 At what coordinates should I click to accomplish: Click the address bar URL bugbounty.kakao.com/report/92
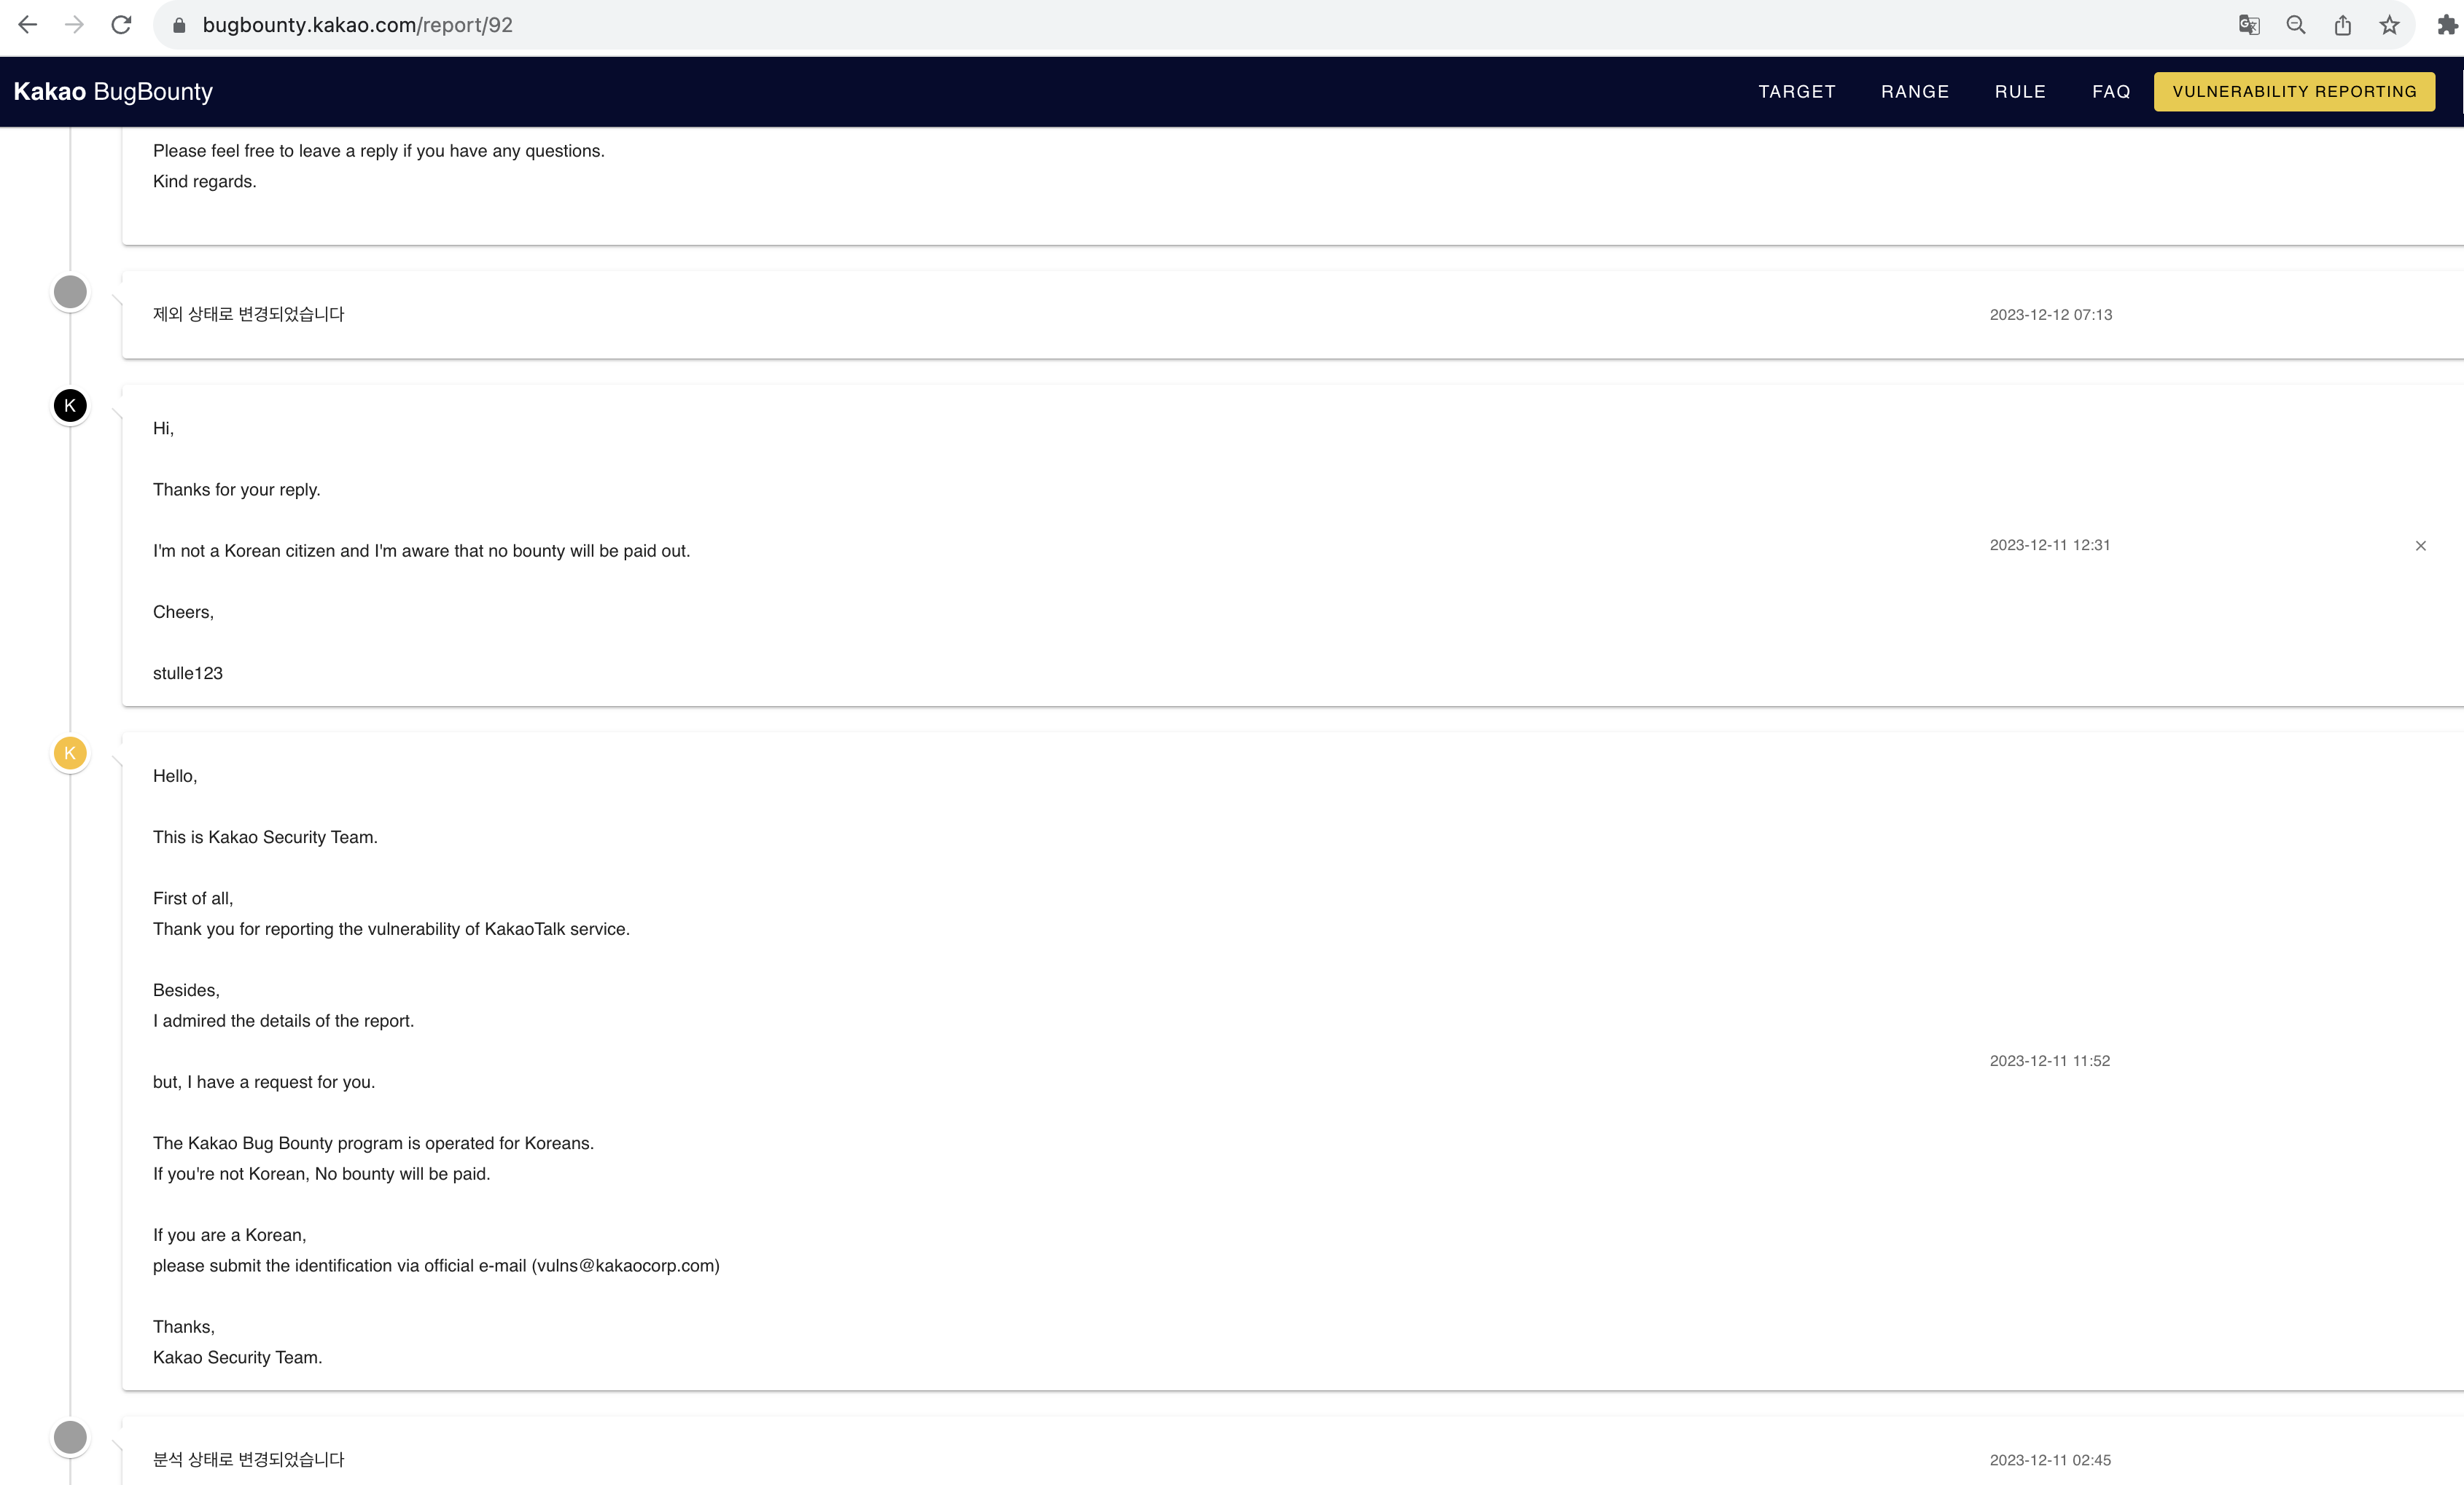tap(357, 25)
